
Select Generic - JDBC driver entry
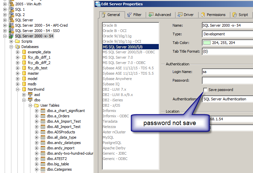(131, 153)
